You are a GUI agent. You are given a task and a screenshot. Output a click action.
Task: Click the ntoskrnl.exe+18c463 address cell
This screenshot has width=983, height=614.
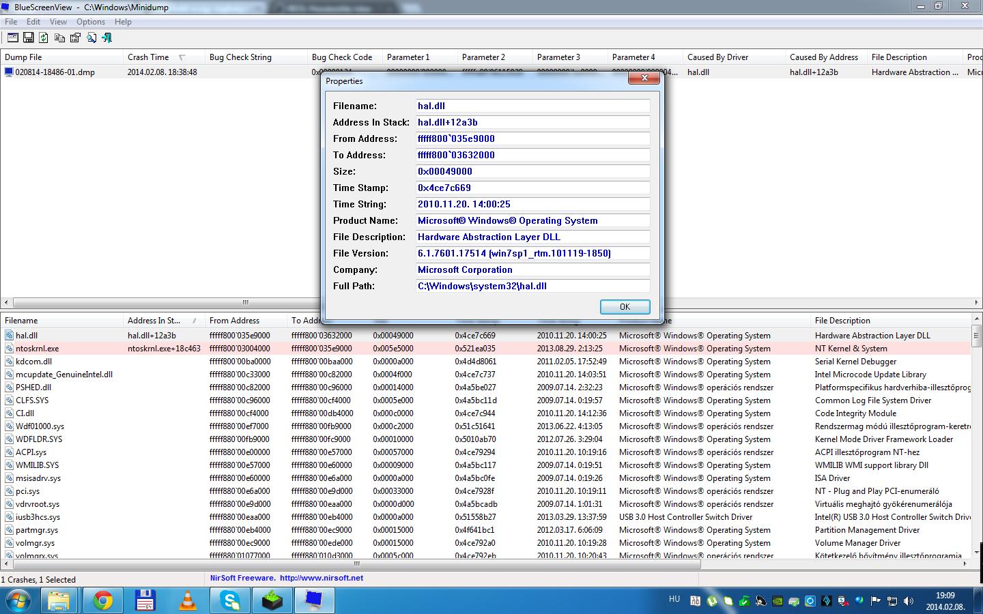click(164, 348)
